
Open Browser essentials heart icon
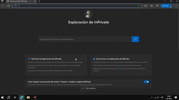click(157, 6)
